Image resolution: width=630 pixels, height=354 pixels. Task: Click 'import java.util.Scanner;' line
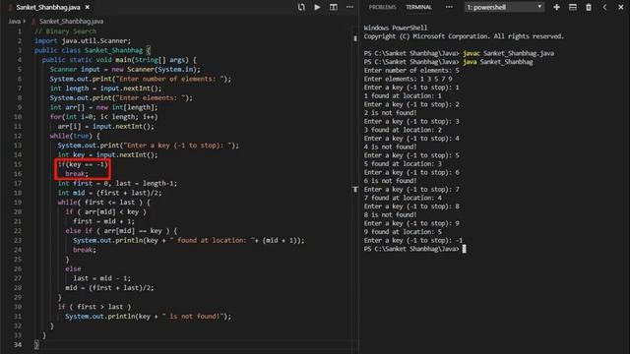pyautogui.click(x=83, y=41)
